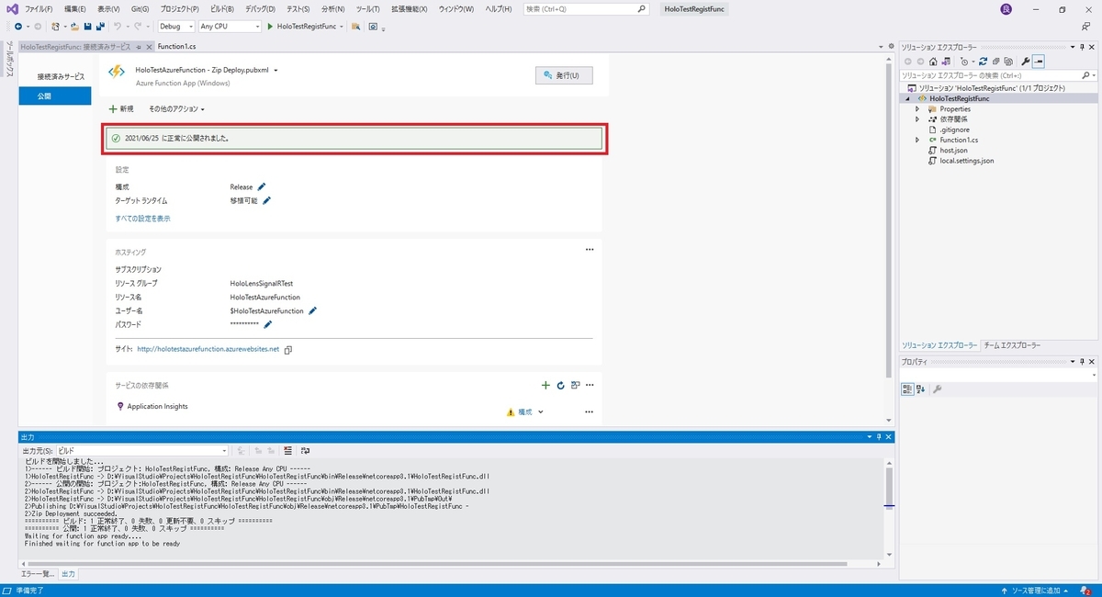Expand the Application Insights 構成 chevron
1102x597 pixels.
(541, 412)
